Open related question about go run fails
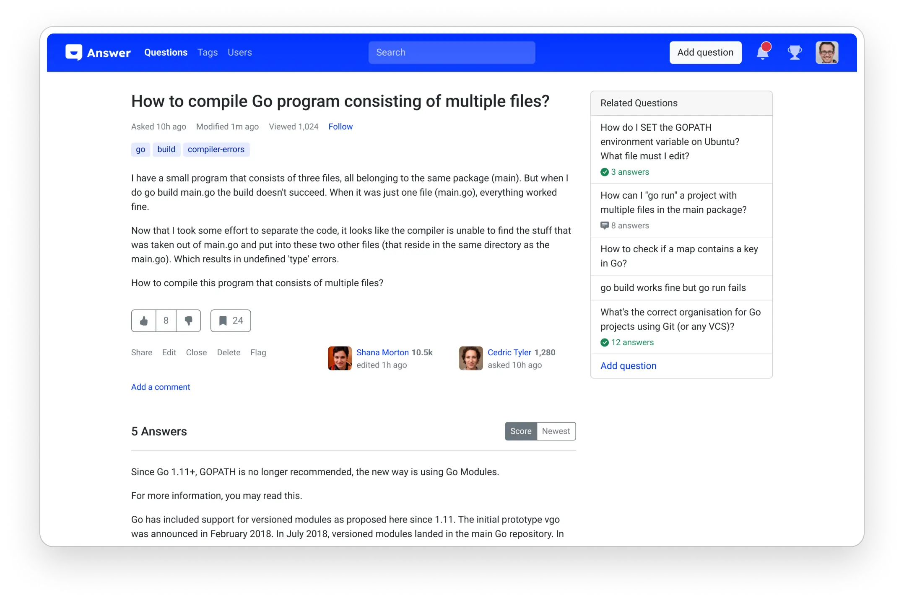The width and height of the screenshot is (904, 600). (x=673, y=288)
